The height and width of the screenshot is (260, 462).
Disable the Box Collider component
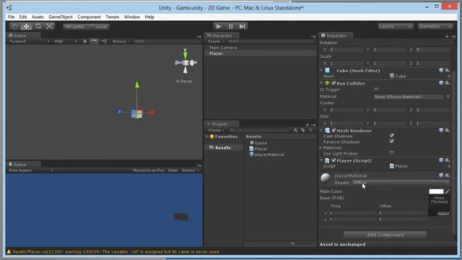(x=334, y=83)
